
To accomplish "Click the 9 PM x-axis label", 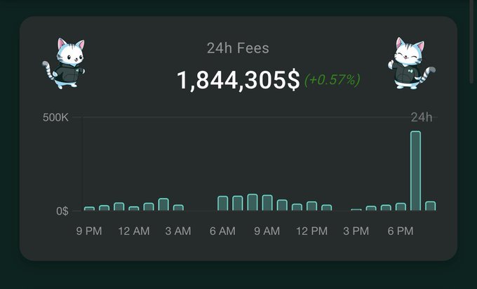I will 89,231.
